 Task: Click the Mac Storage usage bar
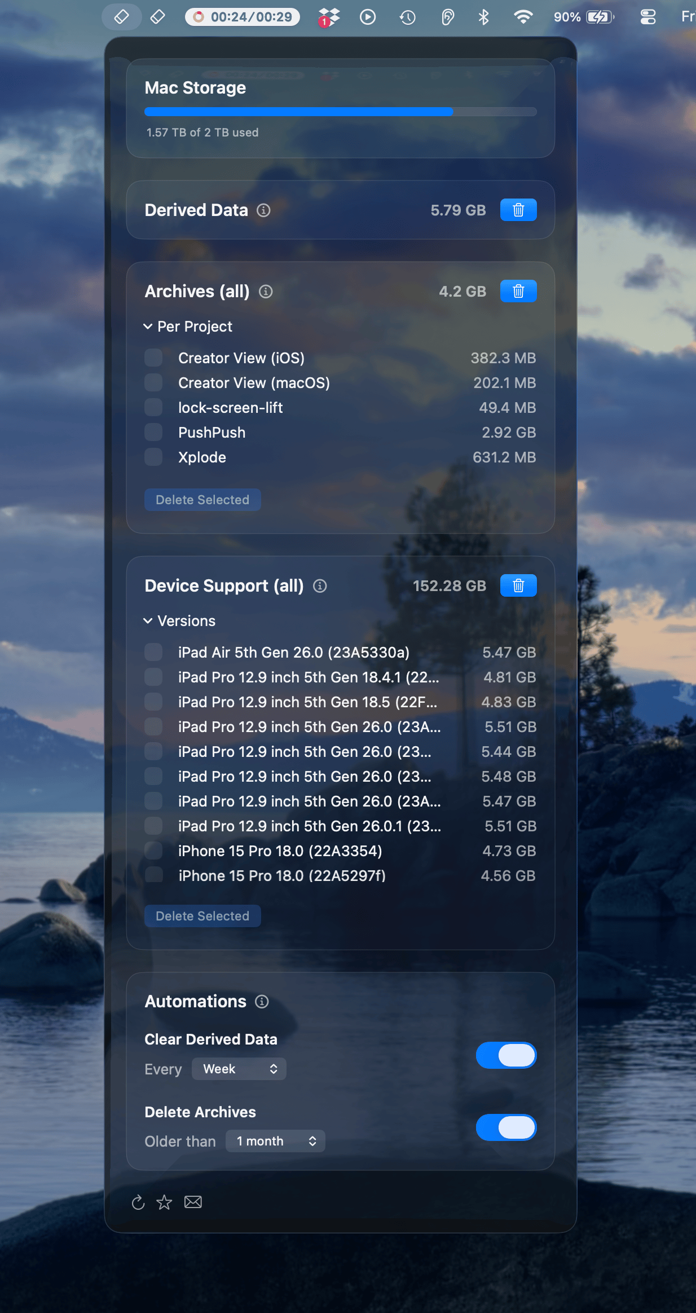pyautogui.click(x=340, y=112)
